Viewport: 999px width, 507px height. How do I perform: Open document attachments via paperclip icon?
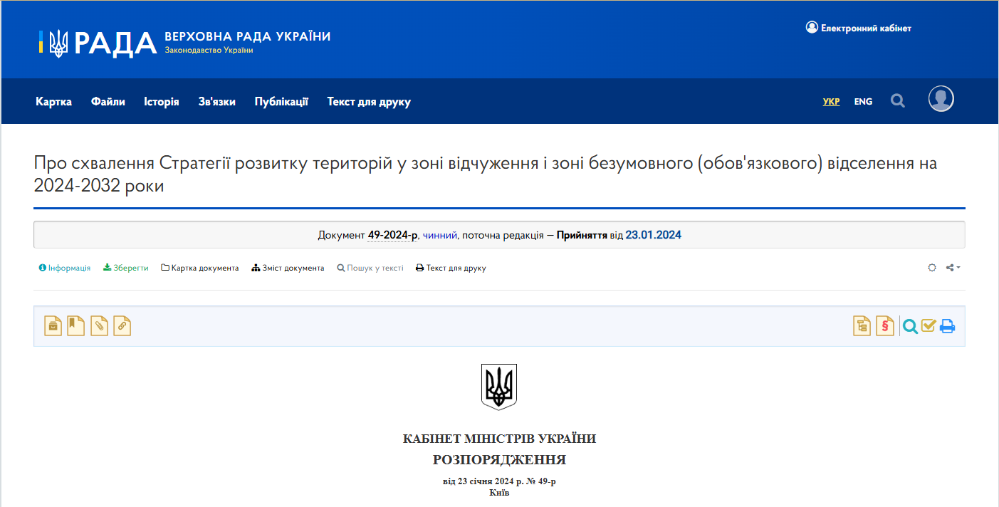click(99, 325)
